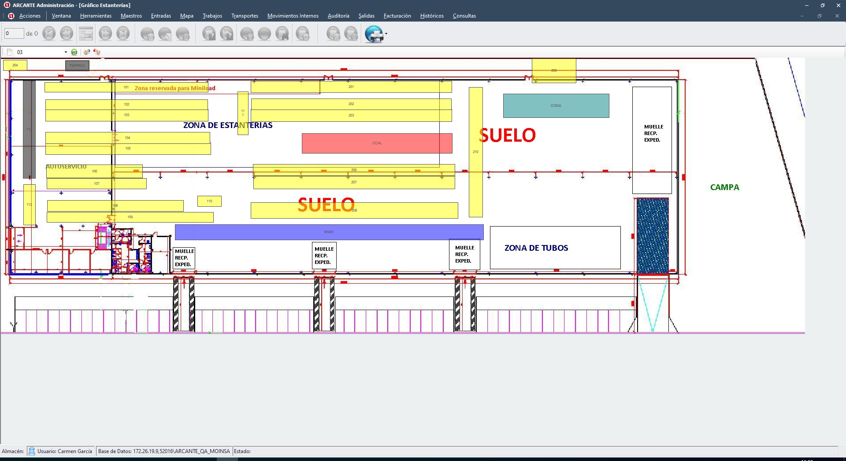Click the record number input field
Viewport: 846px width, 461px height.
click(14, 33)
